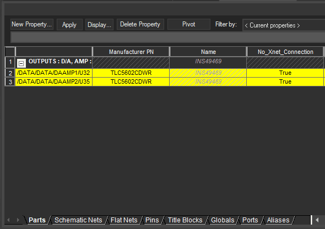Select row header number 1
This screenshot has width=325, height=229.
pyautogui.click(x=10, y=63)
